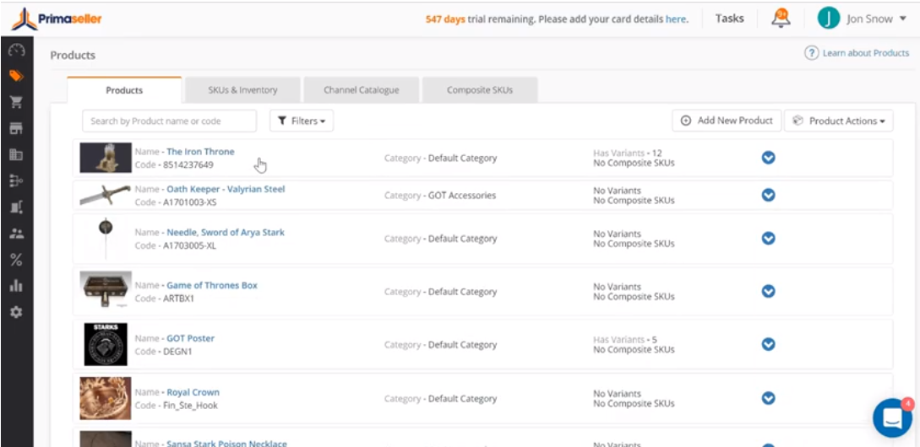
Task: Click the Add New Product button
Action: [x=727, y=121]
